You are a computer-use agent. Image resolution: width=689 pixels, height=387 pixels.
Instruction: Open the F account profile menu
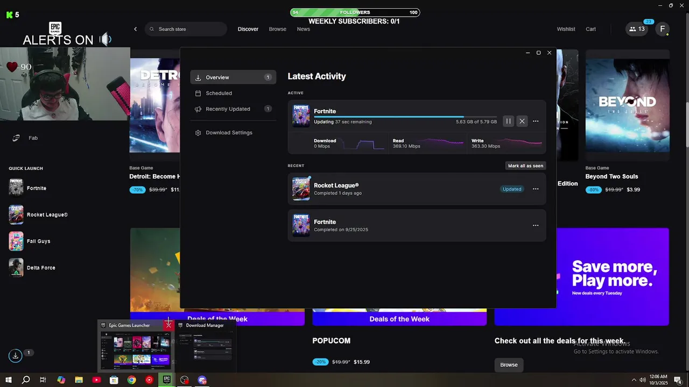coord(662,29)
